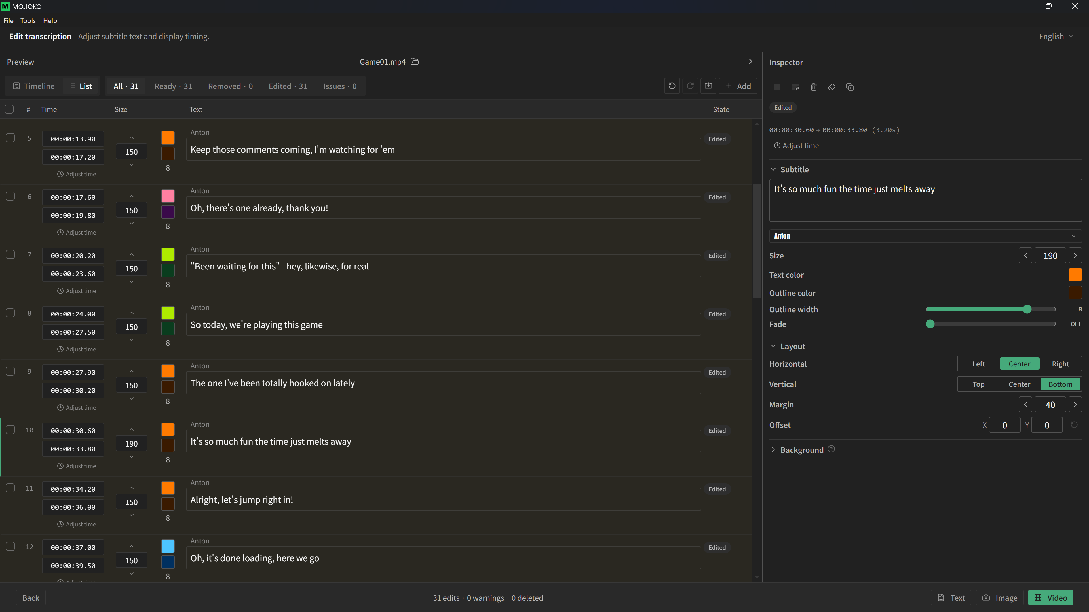Switch to List view
This screenshot has height=612, width=1089.
(x=80, y=86)
